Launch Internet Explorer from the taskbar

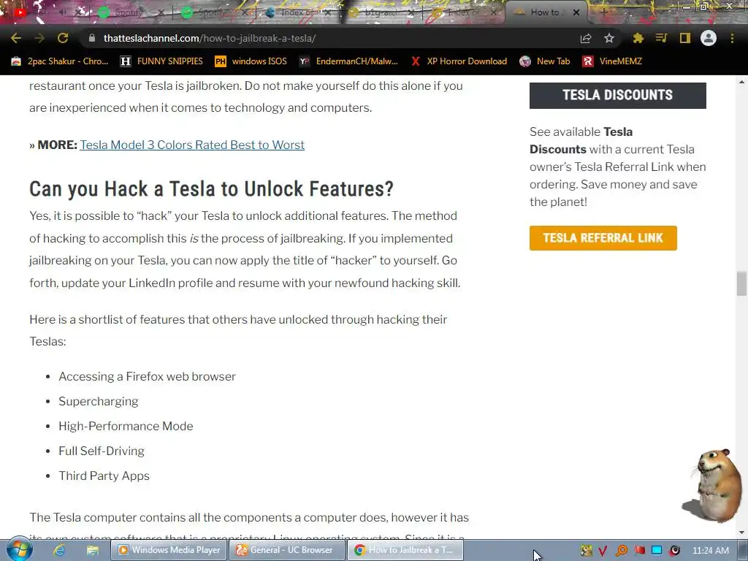point(59,550)
